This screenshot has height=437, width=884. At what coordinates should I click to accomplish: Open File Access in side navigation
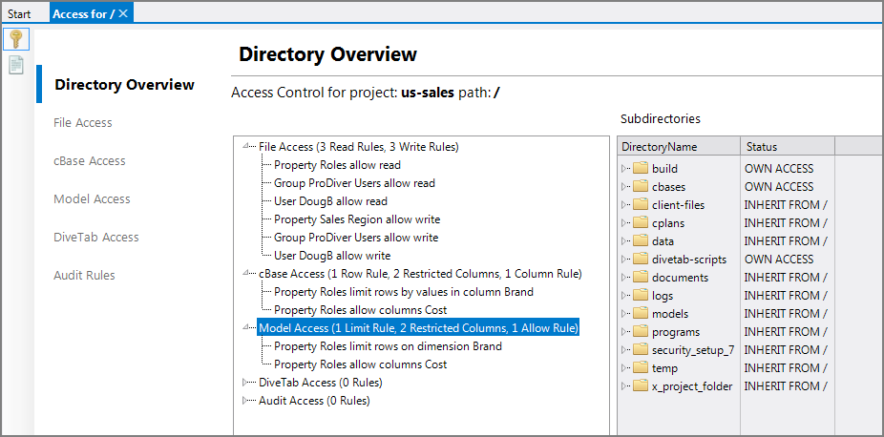pyautogui.click(x=83, y=122)
